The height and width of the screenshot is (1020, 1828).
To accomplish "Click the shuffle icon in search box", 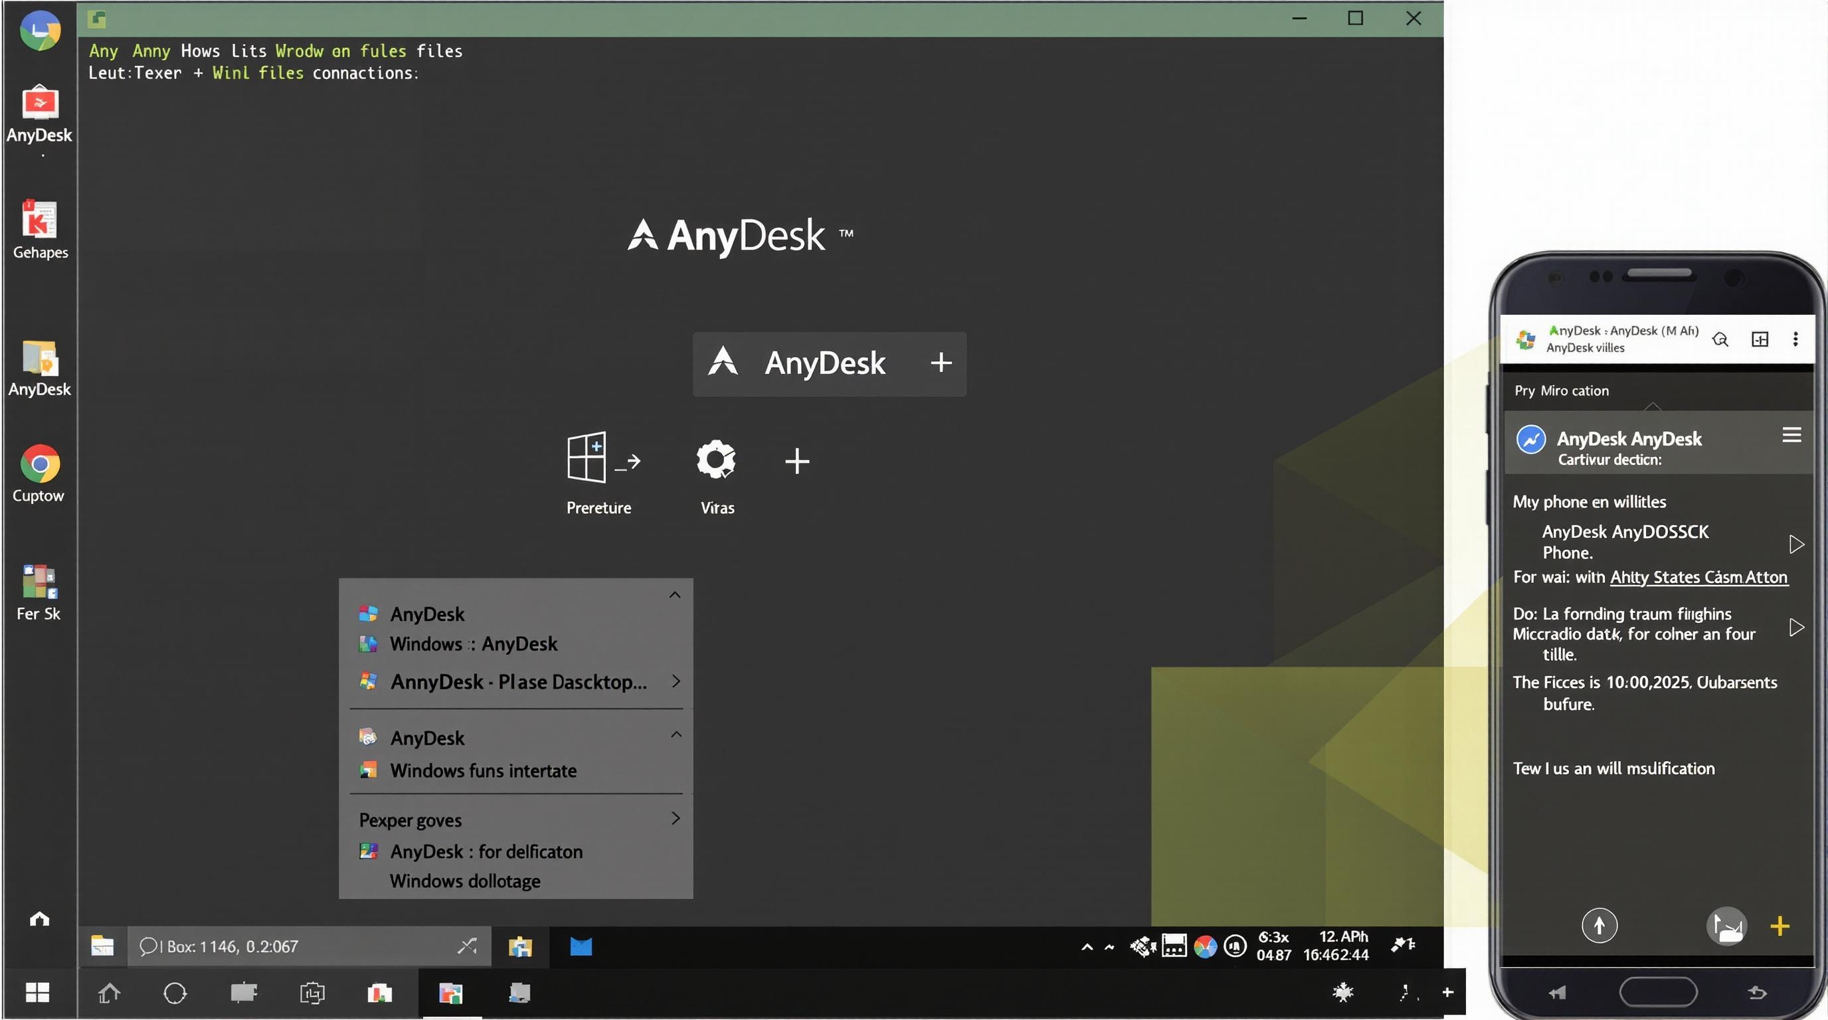I will point(467,946).
